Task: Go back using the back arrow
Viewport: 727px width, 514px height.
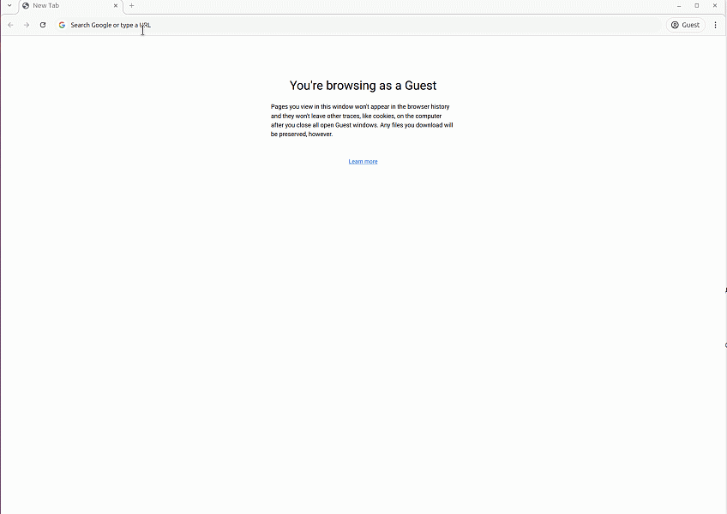Action: pos(10,25)
